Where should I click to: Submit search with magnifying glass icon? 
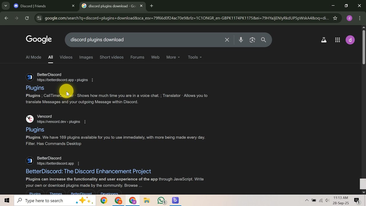pyautogui.click(x=264, y=40)
